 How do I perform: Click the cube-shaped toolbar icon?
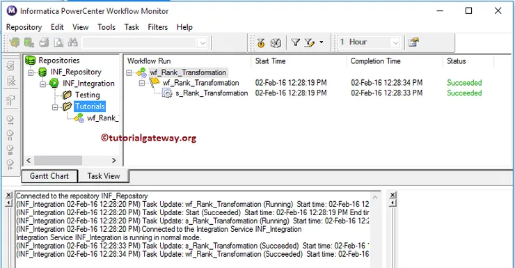[276, 42]
